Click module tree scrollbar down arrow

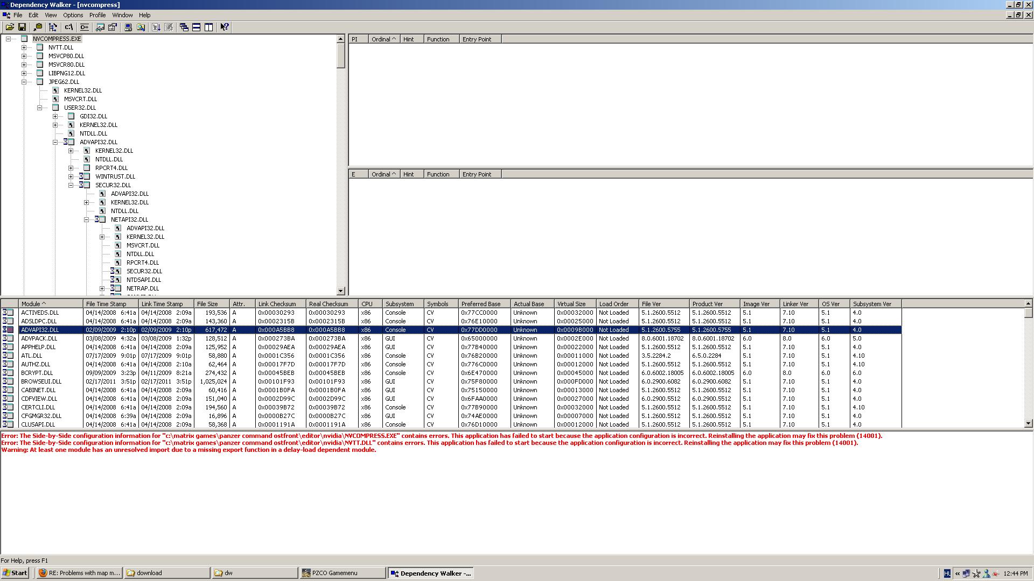[340, 291]
